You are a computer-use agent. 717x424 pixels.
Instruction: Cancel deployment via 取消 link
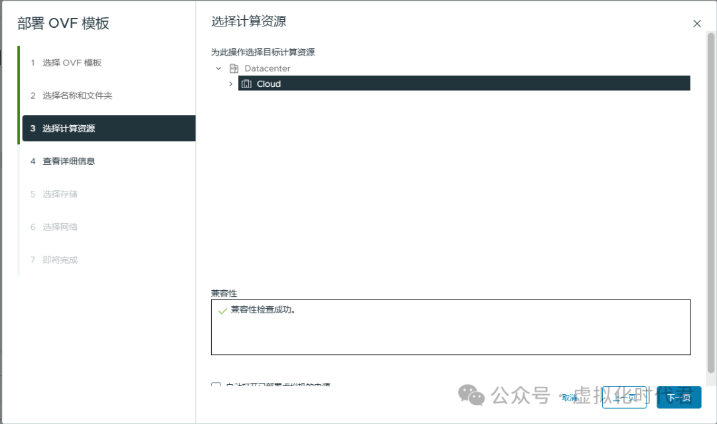point(570,397)
